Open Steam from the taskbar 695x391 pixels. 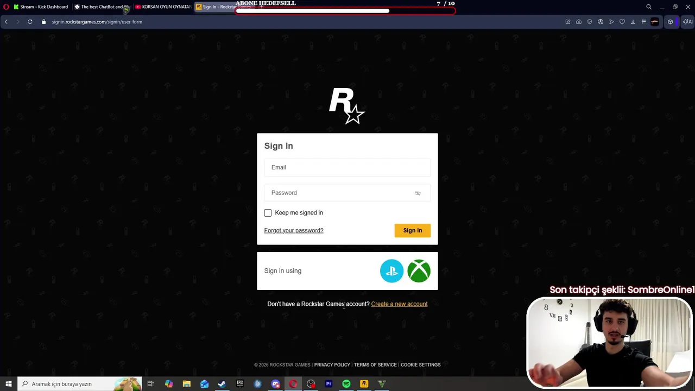tap(222, 384)
